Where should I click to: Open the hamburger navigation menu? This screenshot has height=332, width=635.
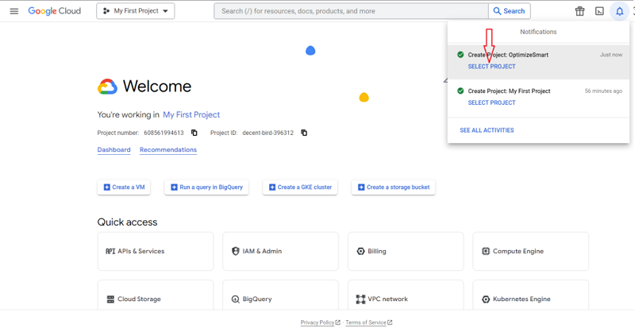click(14, 11)
